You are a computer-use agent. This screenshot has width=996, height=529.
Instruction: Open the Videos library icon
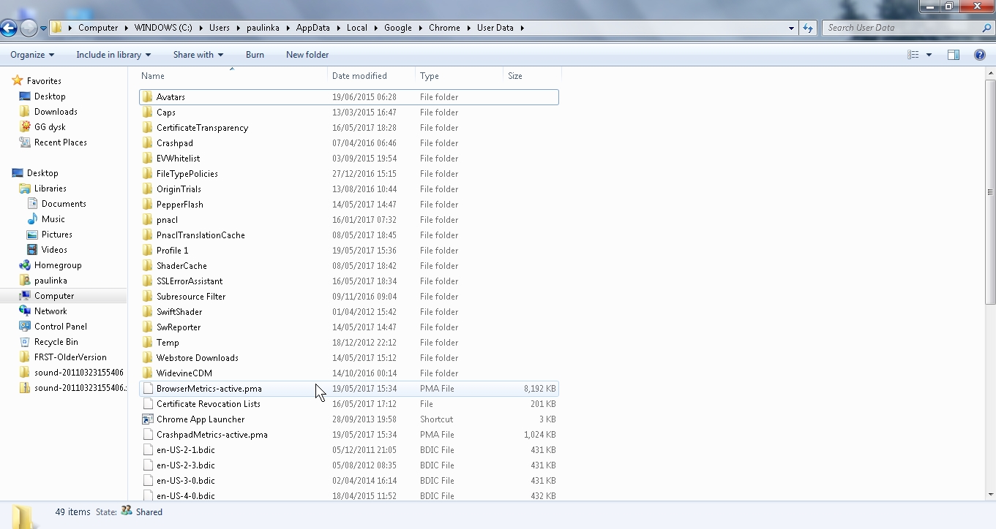(x=32, y=250)
